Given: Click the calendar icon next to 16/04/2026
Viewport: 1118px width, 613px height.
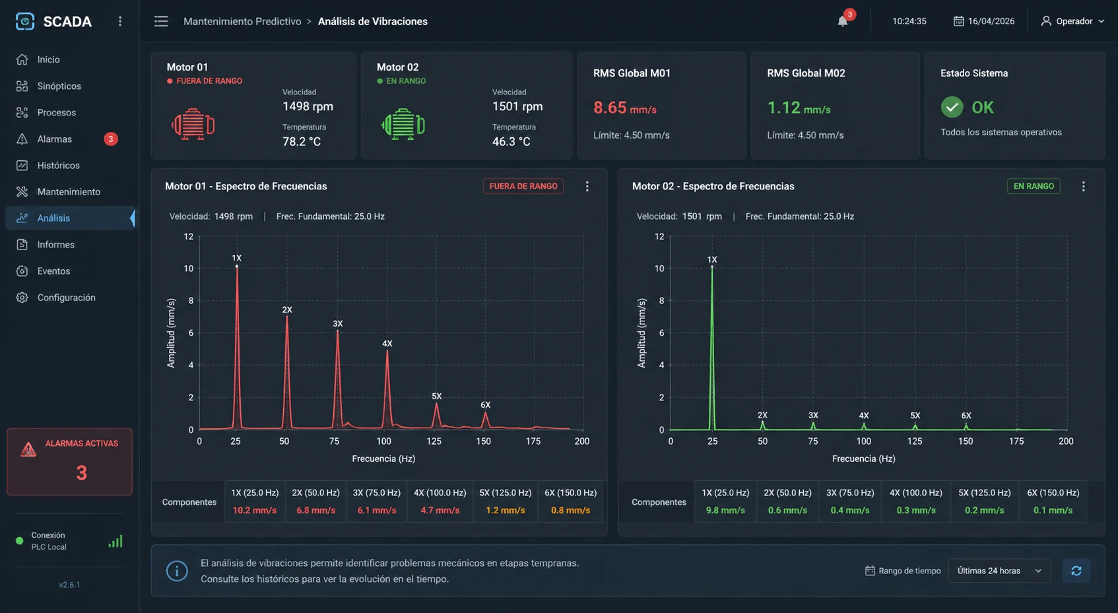Looking at the screenshot, I should 958,21.
